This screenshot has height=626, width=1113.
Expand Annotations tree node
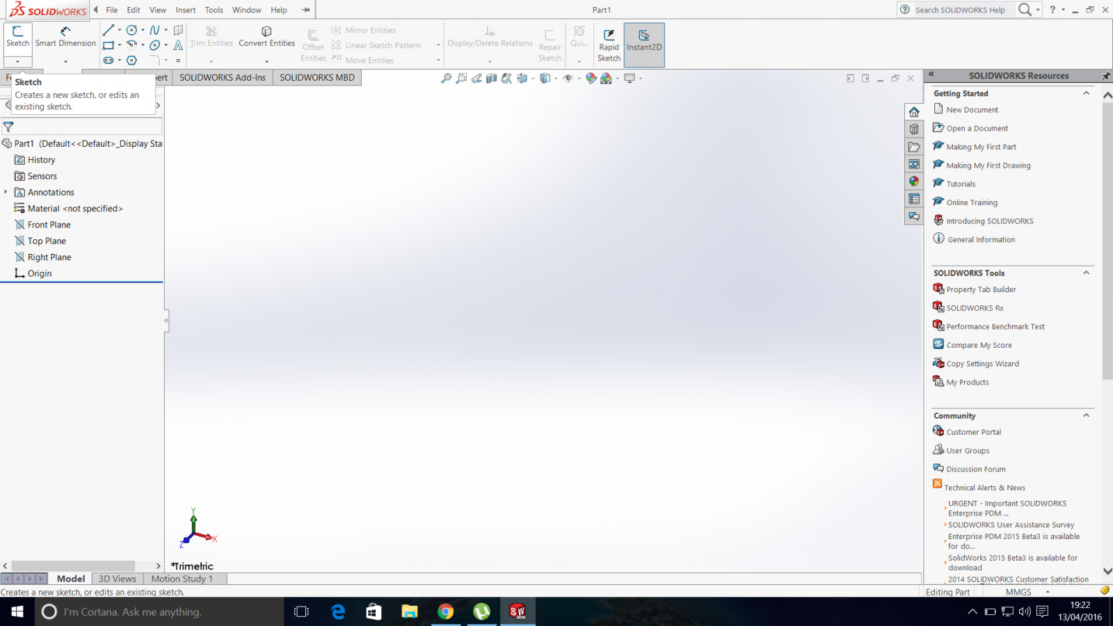coord(6,192)
